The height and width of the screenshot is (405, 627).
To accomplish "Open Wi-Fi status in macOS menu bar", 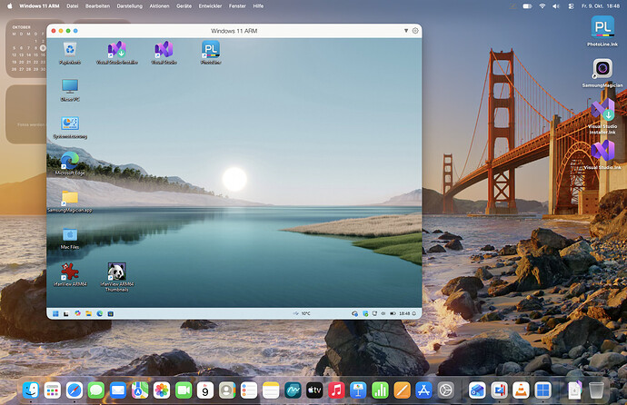I will point(542,6).
